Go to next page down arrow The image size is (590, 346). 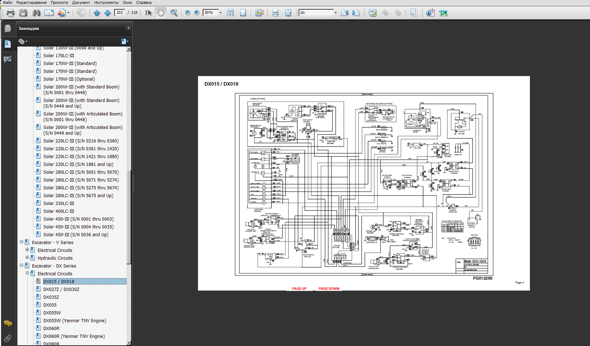point(107,13)
